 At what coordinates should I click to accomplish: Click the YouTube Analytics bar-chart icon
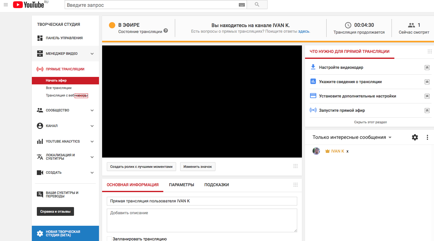click(x=40, y=141)
